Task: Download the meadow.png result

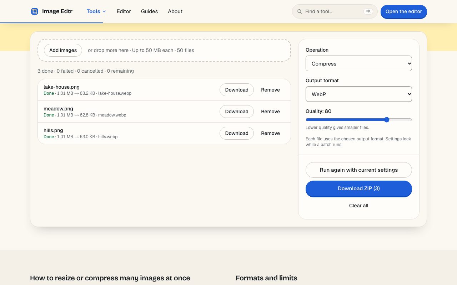Action: coord(237,112)
